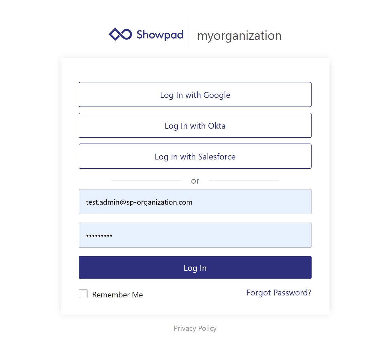388x356 pixels.
Task: Select the test.admin email text
Action: pos(139,202)
